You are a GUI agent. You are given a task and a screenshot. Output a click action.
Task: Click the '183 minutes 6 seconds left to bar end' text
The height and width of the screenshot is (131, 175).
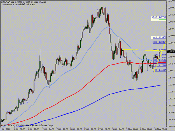(x=18, y=5)
